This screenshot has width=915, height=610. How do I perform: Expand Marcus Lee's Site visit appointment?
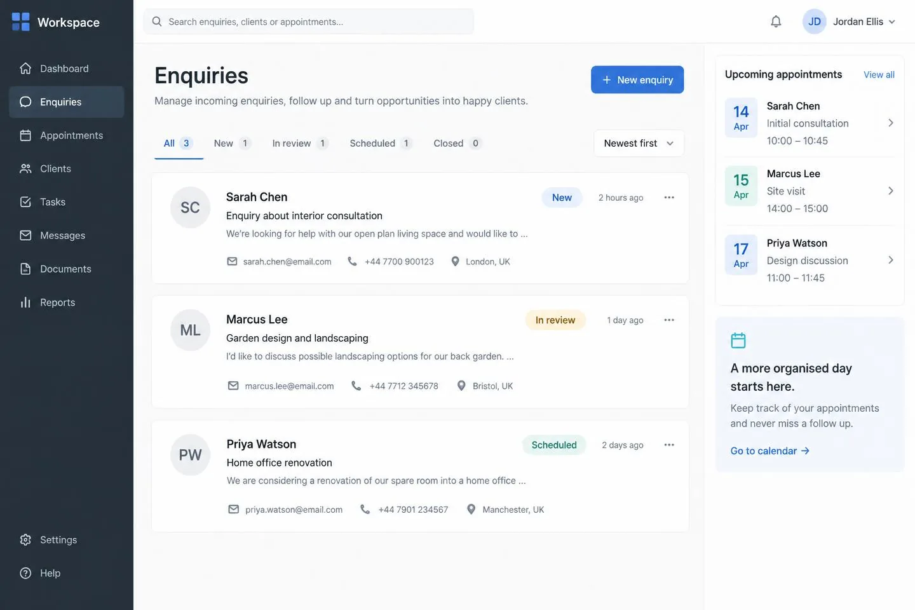pyautogui.click(x=891, y=191)
